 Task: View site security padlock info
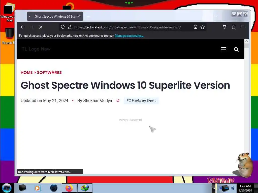tap(70, 27)
